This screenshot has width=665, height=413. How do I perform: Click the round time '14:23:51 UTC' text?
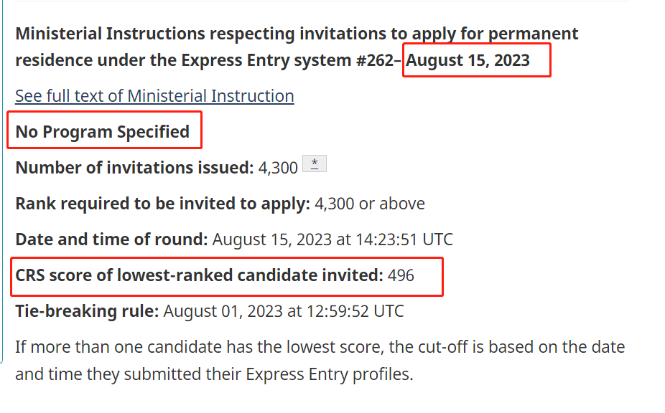[404, 239]
